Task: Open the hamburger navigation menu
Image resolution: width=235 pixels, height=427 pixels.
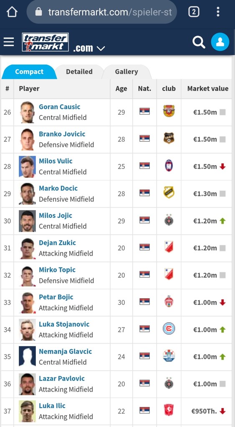Action: click(x=9, y=42)
